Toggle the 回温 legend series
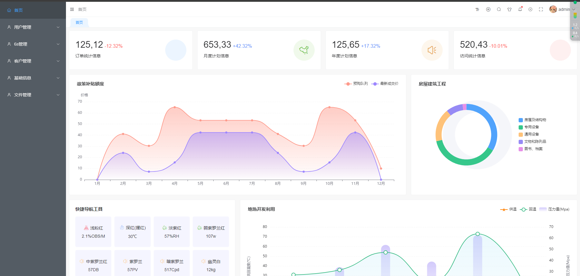Screen dimensions: 580x276 click(528, 209)
